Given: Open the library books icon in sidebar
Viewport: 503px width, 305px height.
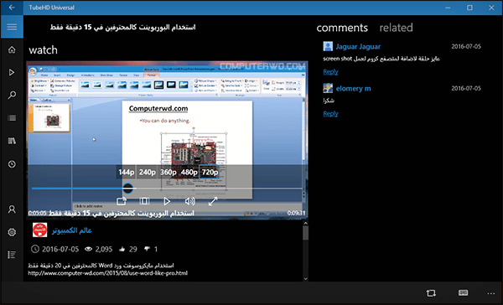Looking at the screenshot, I should click(x=12, y=141).
